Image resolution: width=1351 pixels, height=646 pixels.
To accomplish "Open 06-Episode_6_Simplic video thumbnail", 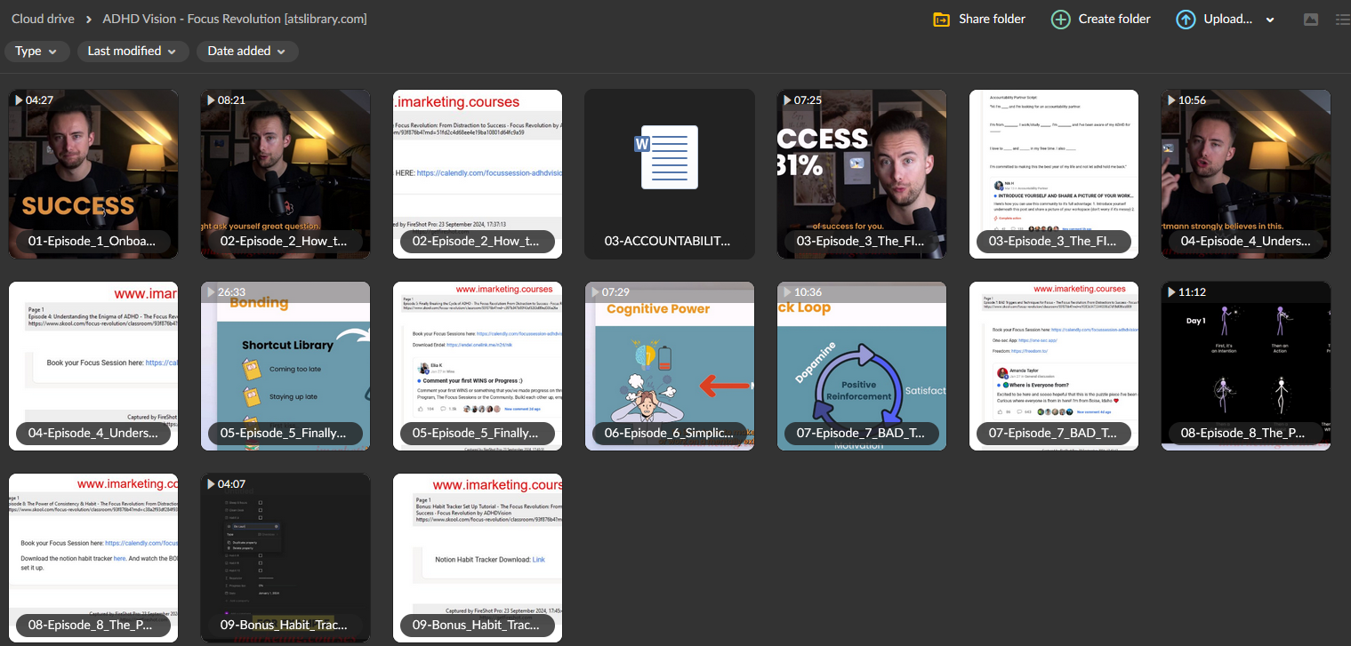I will 669,364.
